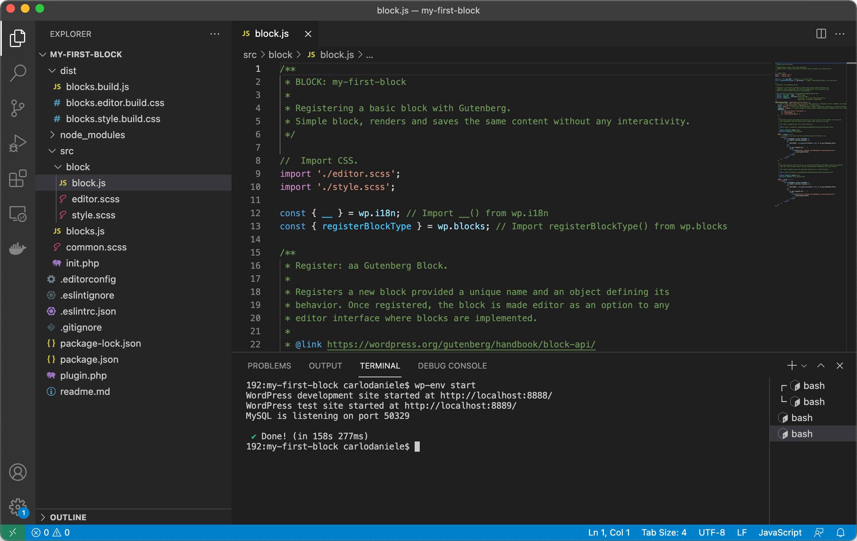The image size is (857, 541).
Task: Open the Run and Debug view
Action: (17, 143)
